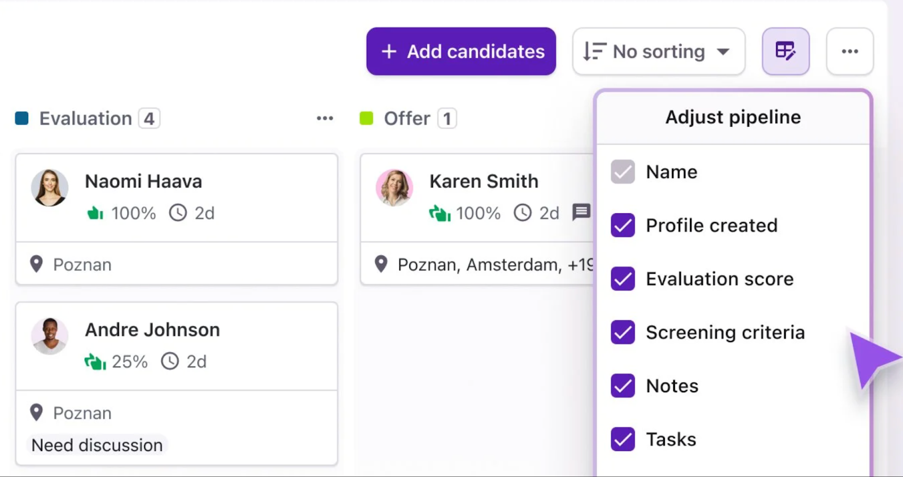
Task: Click the Add candidates button
Action: point(461,51)
